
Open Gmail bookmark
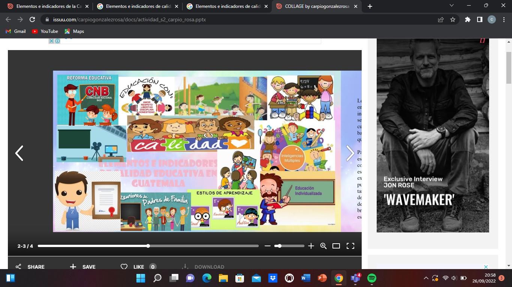click(x=15, y=31)
